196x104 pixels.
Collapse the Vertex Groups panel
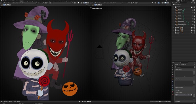tap(175, 70)
